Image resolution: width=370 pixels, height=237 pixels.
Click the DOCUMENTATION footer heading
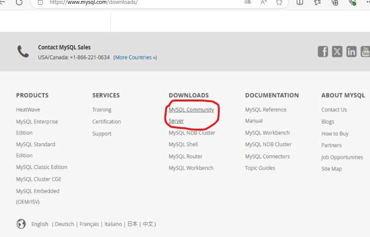[272, 95]
